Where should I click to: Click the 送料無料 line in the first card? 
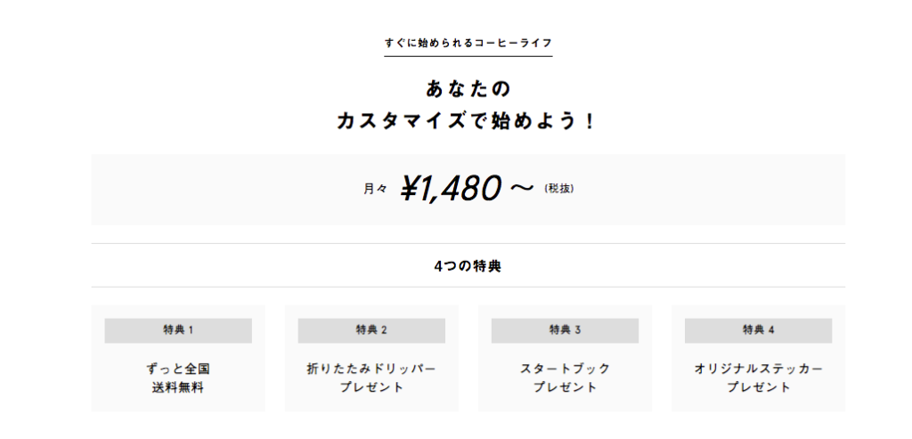click(x=178, y=388)
